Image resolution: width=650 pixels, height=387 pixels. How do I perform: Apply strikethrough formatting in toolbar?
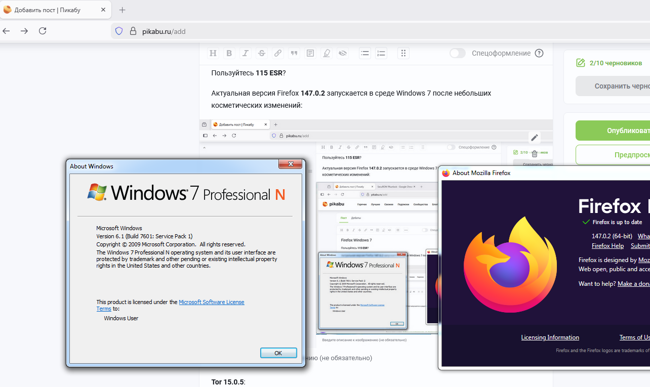[x=262, y=53]
